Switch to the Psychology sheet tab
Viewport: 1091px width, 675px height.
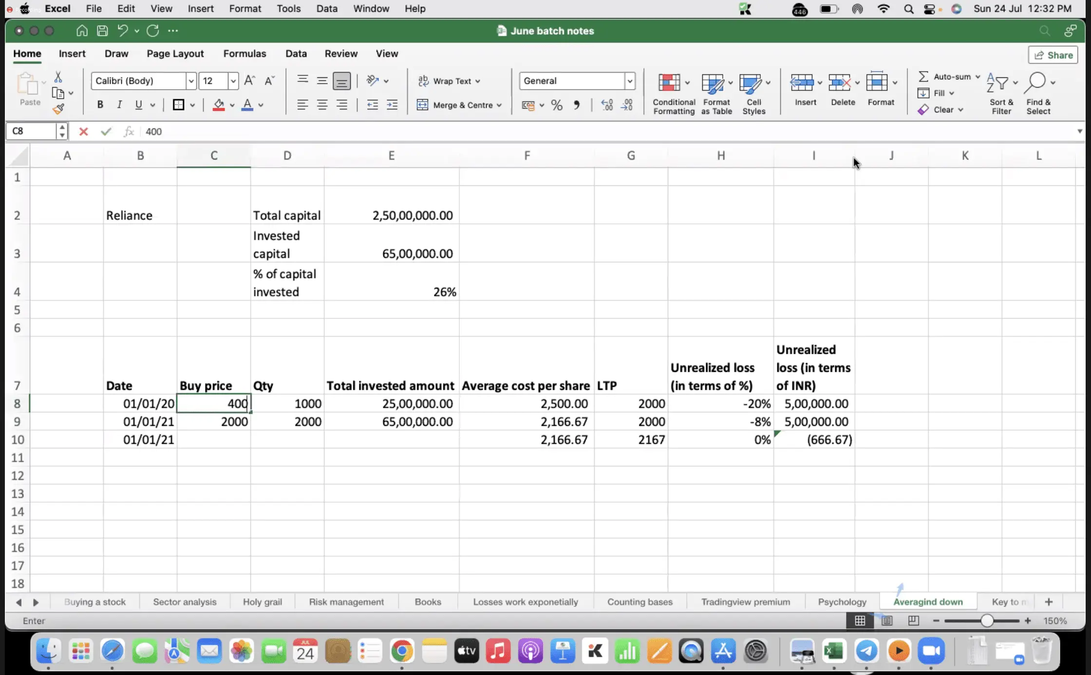click(x=842, y=602)
